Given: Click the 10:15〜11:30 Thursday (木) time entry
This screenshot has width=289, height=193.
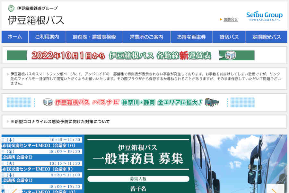Looking at the screenshot, I should [x=65, y=140].
